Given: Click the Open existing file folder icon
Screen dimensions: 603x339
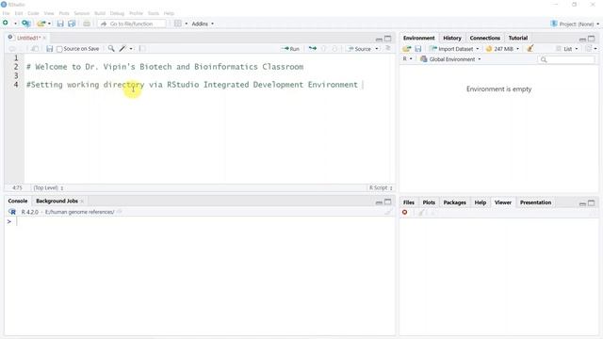Looking at the screenshot, I should pos(41,24).
